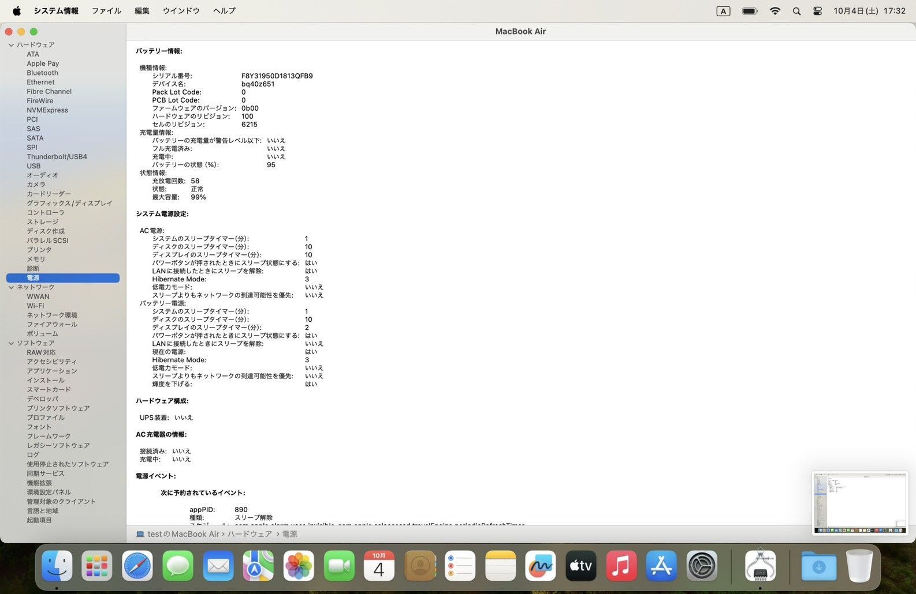916x594 pixels.
Task: Open Control Center in menu bar
Action: [x=817, y=11]
